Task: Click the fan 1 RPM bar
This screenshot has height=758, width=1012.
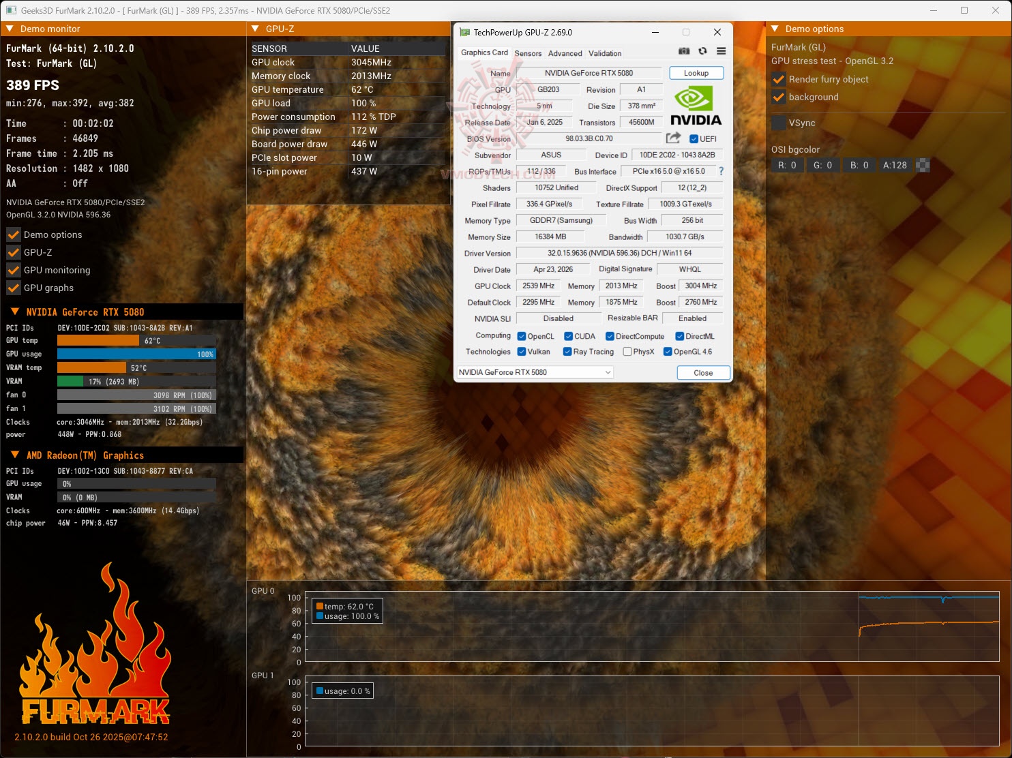Action: click(136, 408)
